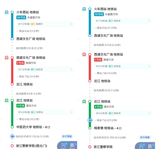Open left Line 19 较拥挤 schedule details chevron

71,24
